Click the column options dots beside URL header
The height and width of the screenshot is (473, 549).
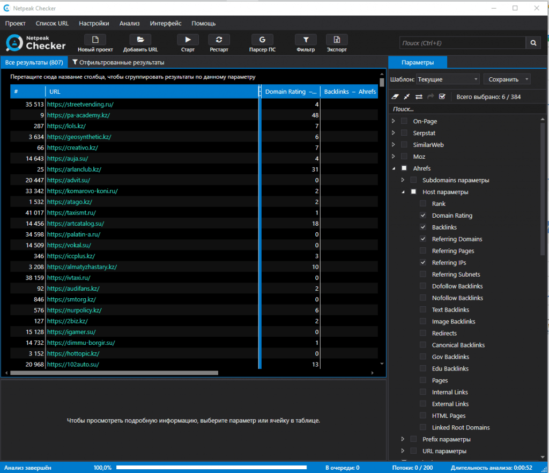point(259,91)
